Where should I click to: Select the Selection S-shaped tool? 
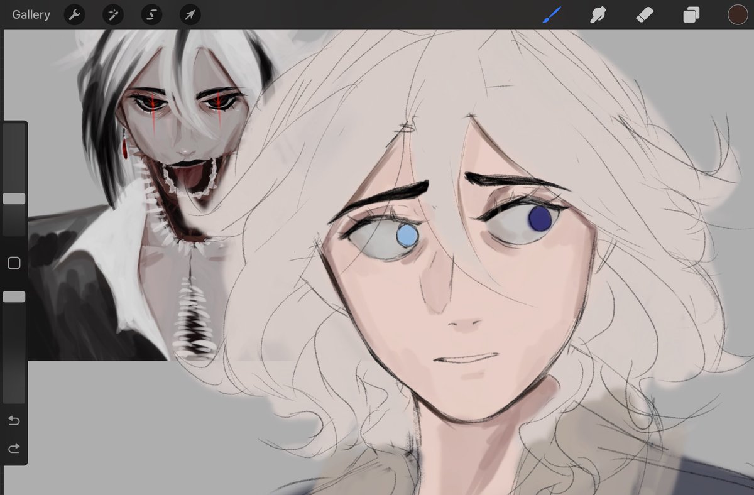click(151, 14)
